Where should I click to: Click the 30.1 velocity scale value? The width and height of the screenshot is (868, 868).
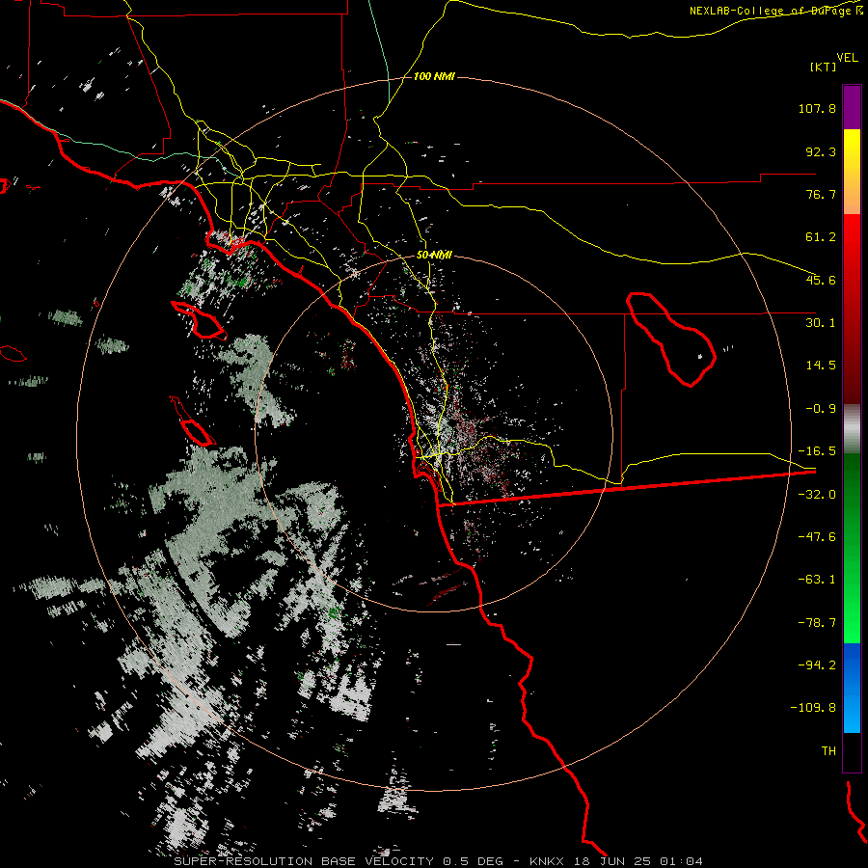[821, 323]
